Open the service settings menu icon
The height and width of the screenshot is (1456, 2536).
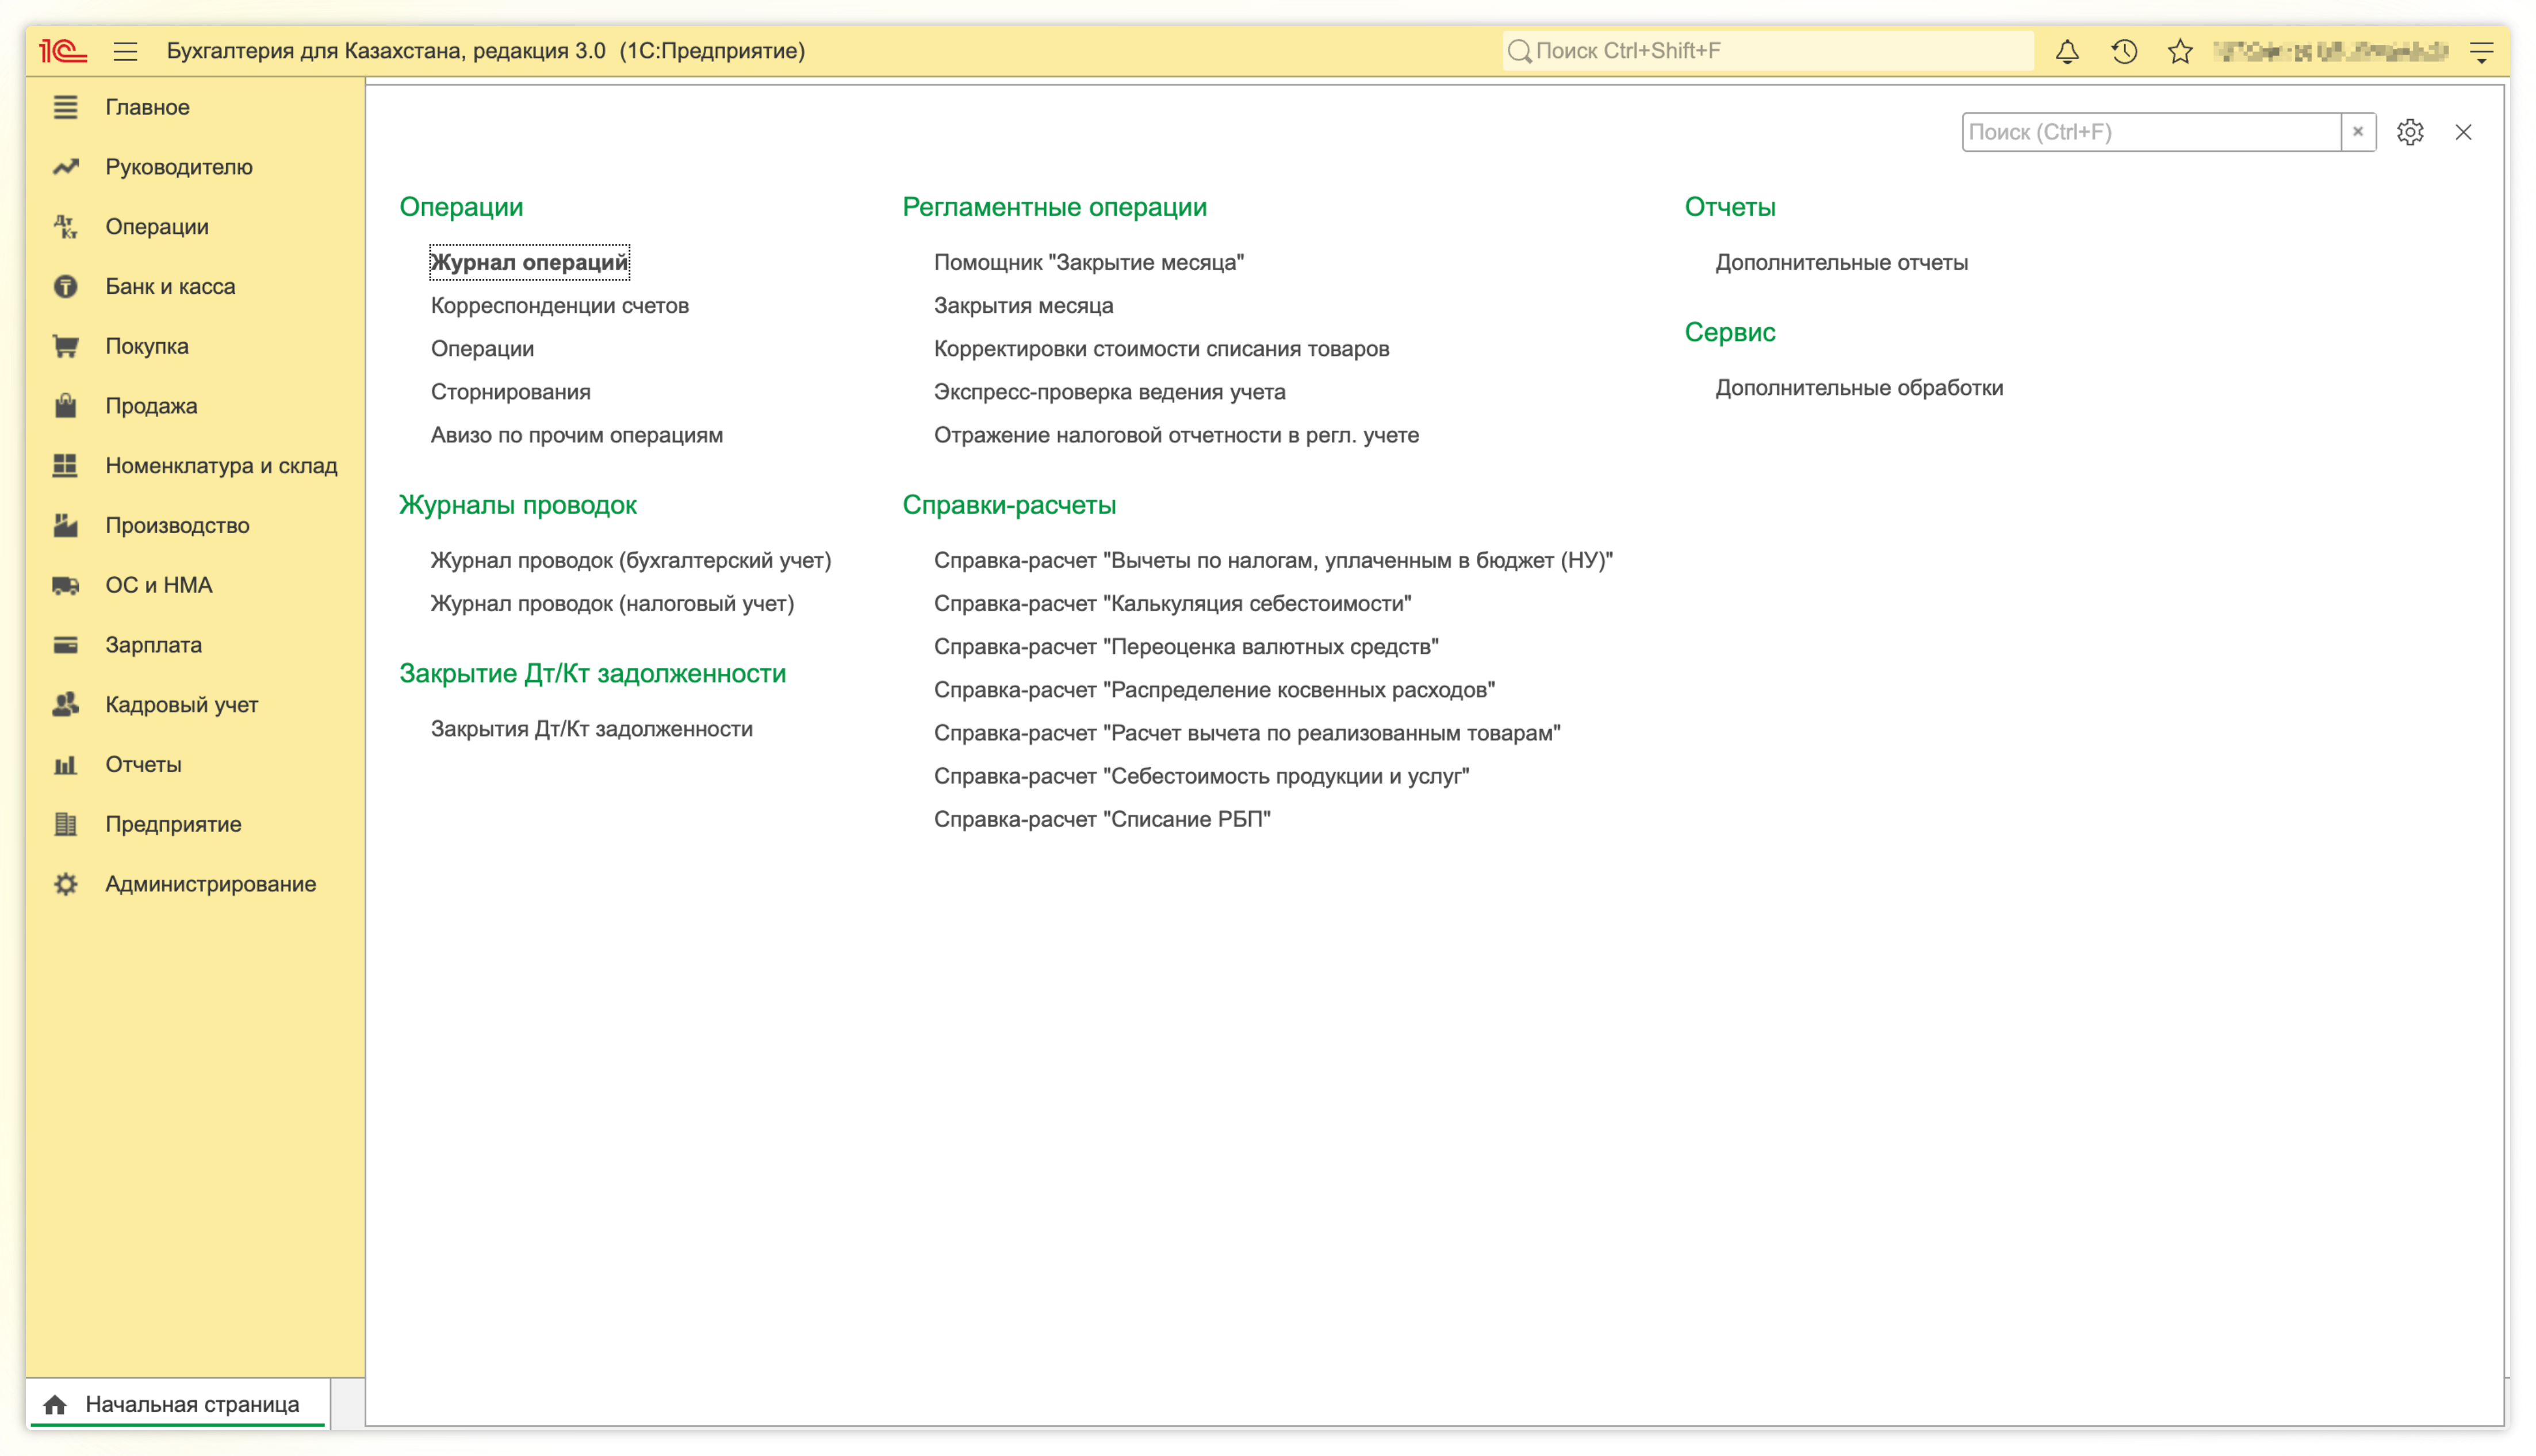pyautogui.click(x=2481, y=52)
